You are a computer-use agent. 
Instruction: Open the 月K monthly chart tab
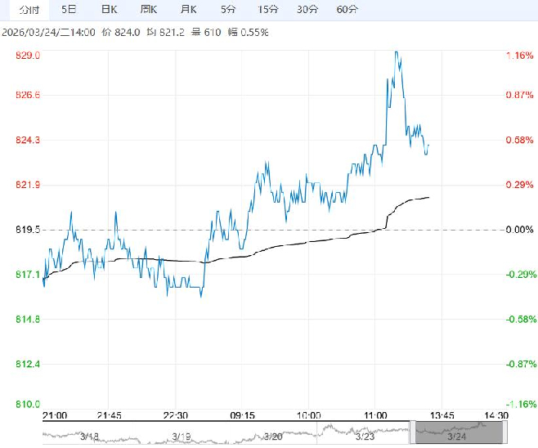[x=189, y=10]
